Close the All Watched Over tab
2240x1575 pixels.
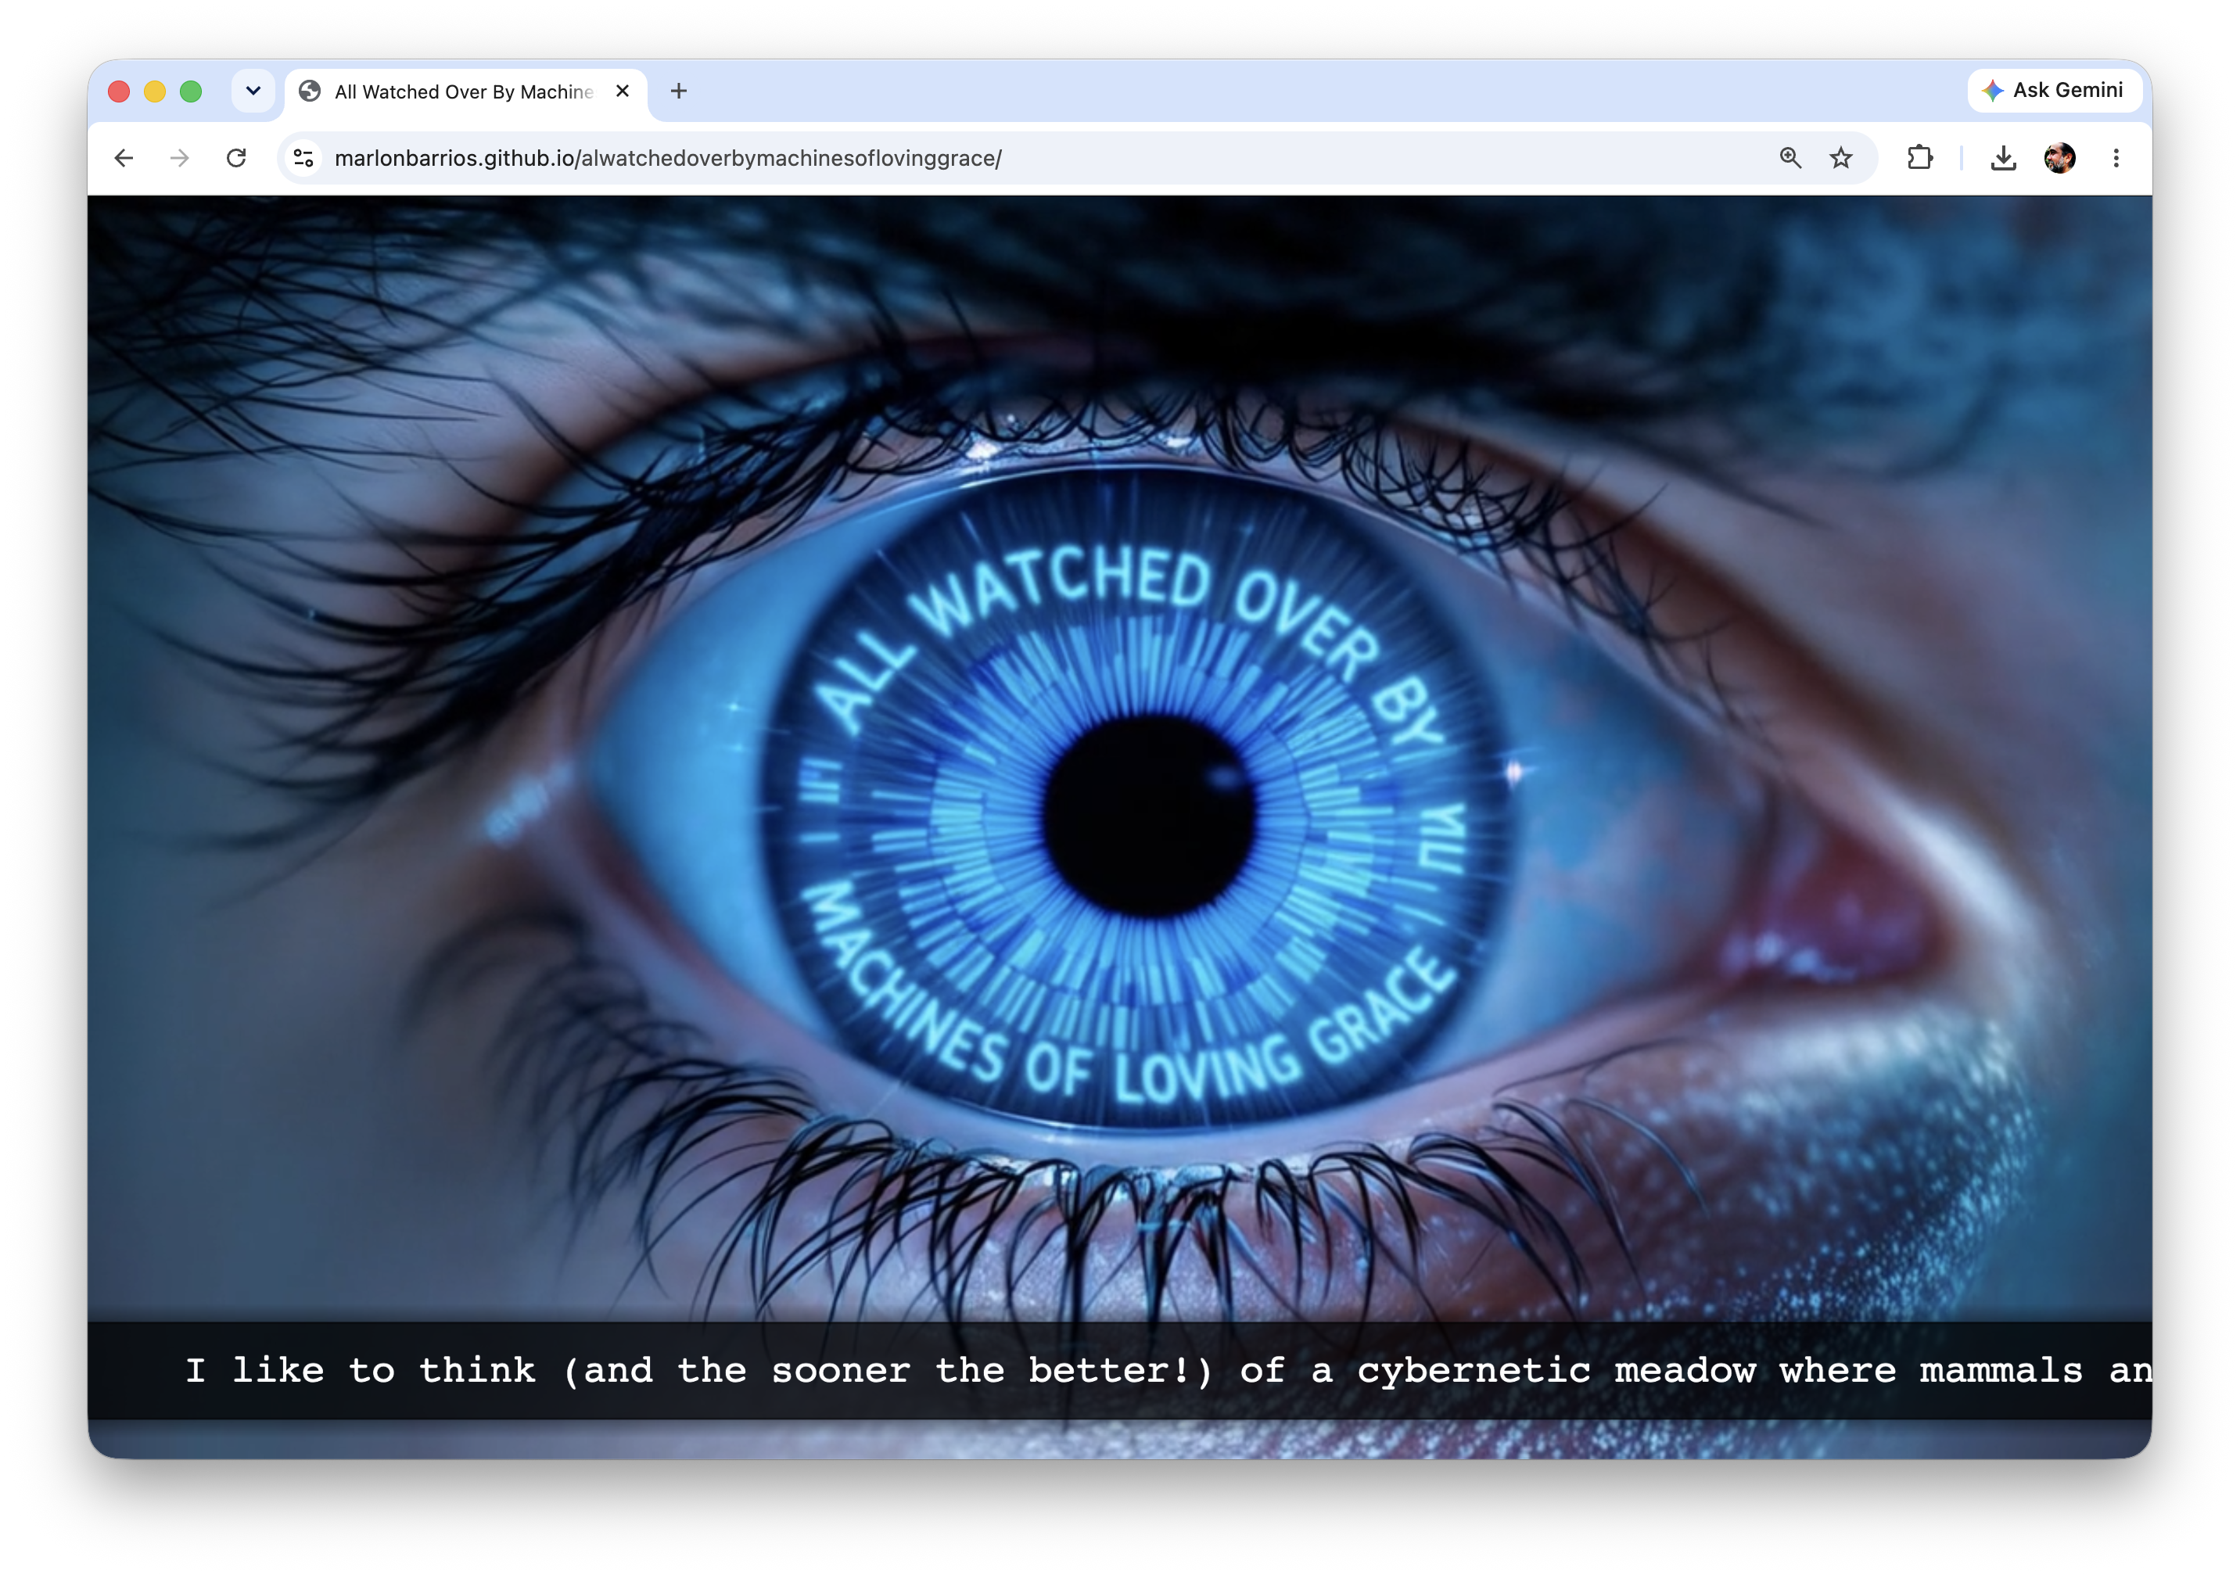coord(623,91)
